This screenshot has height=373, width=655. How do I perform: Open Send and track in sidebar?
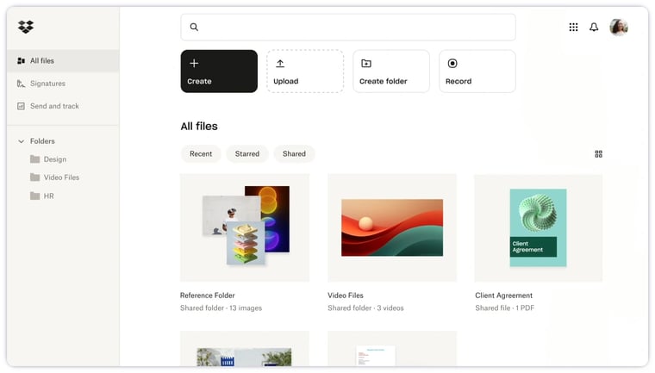tap(53, 106)
